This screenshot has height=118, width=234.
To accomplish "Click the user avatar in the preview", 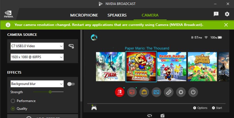I will [94, 37].
